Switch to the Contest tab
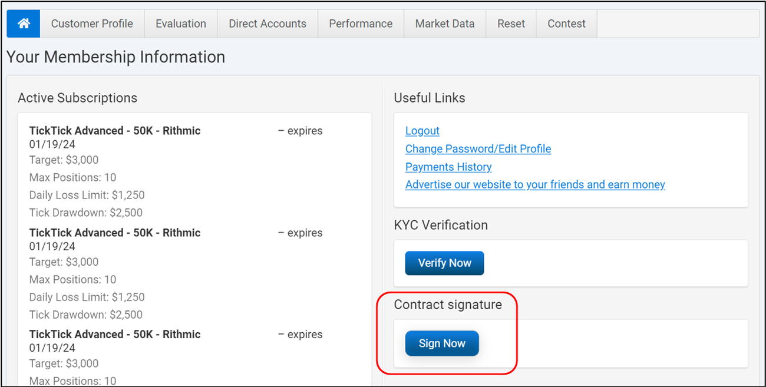The width and height of the screenshot is (766, 387). (566, 24)
